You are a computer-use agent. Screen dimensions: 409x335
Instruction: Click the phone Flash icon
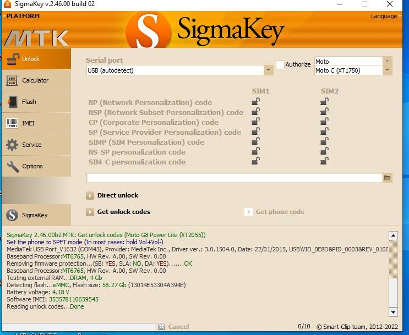point(12,102)
